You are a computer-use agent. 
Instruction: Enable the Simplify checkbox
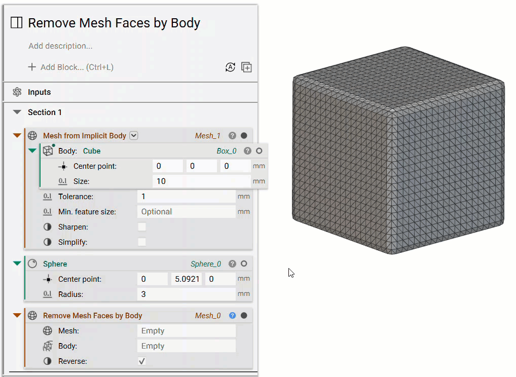click(x=143, y=242)
